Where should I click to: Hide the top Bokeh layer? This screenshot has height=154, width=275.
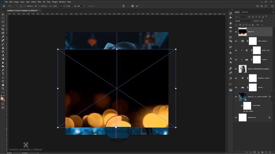click(x=236, y=32)
